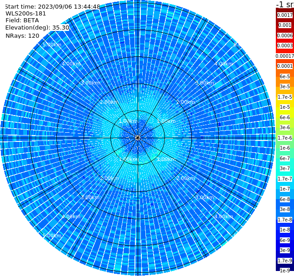Select the 0.001 colorbar label

click(x=285, y=25)
